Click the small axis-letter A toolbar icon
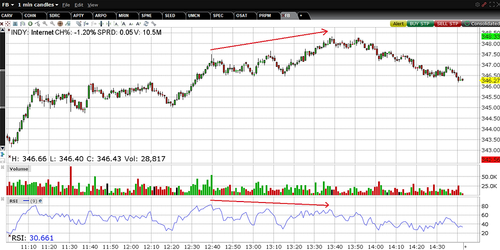 [x=116, y=24]
